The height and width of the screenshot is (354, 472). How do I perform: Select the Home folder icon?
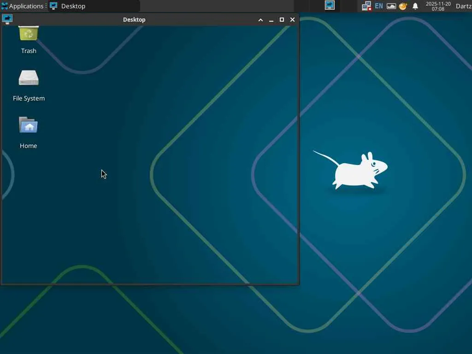pyautogui.click(x=28, y=125)
